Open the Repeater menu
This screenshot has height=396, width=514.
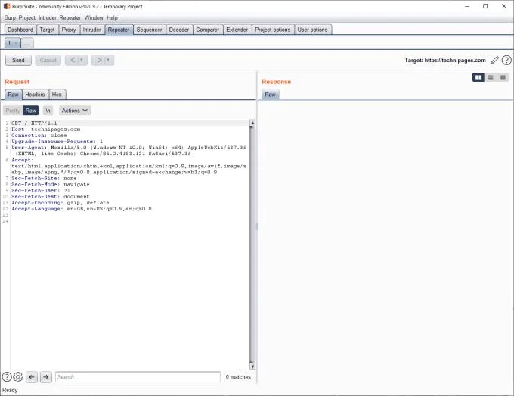pyautogui.click(x=70, y=17)
